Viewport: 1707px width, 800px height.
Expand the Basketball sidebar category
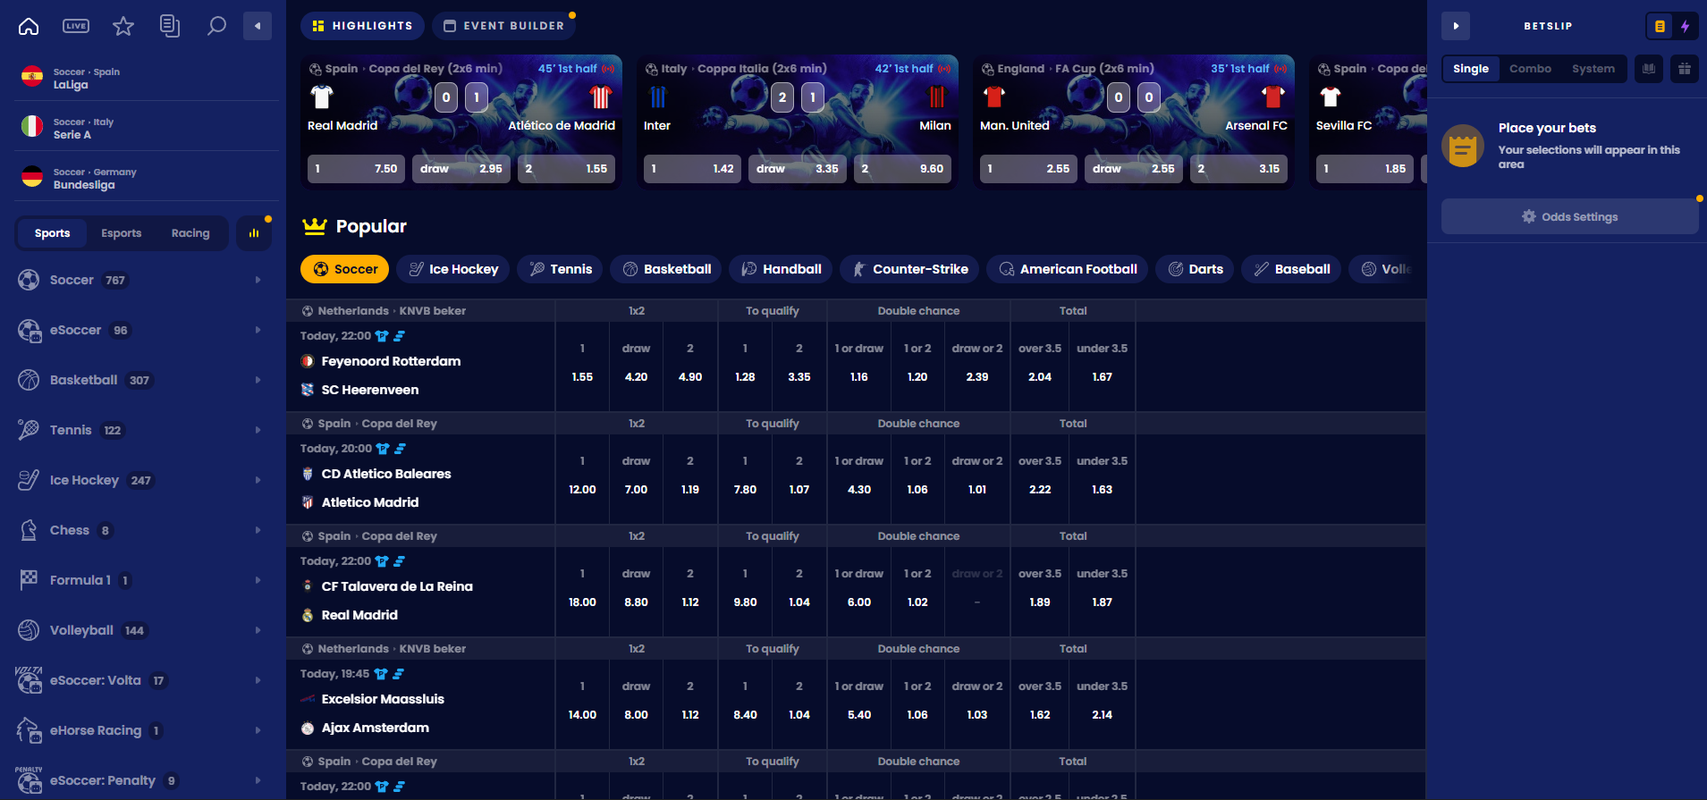click(x=143, y=380)
